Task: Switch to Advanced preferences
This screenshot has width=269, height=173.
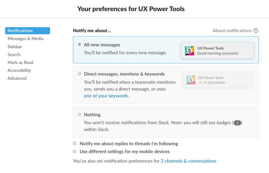Action: (x=17, y=78)
